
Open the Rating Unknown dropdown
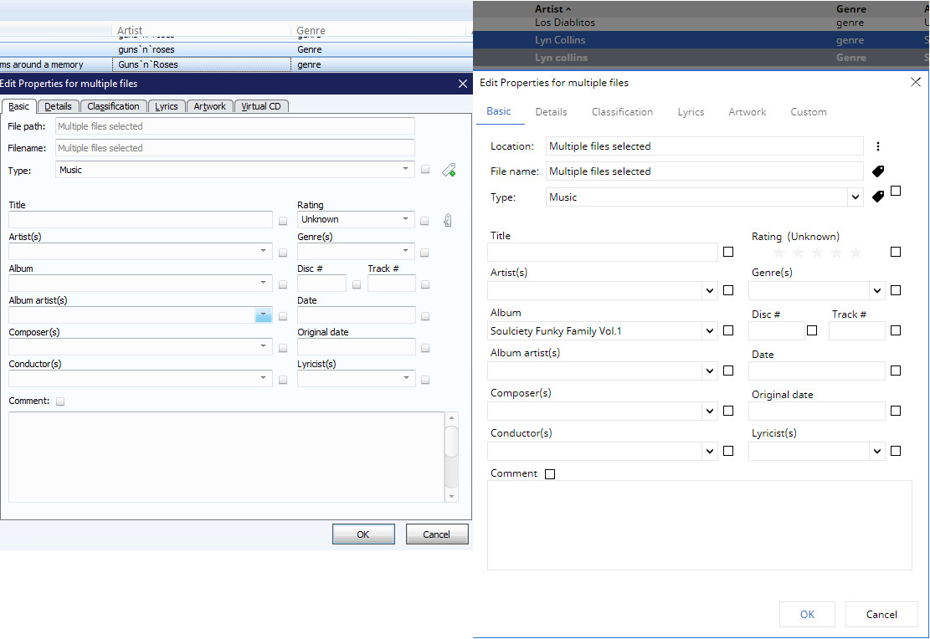click(357, 220)
